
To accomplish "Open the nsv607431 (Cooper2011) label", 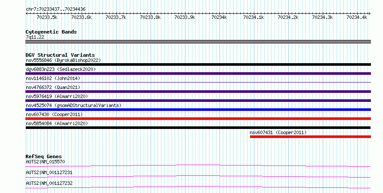I will [x=278, y=132].
